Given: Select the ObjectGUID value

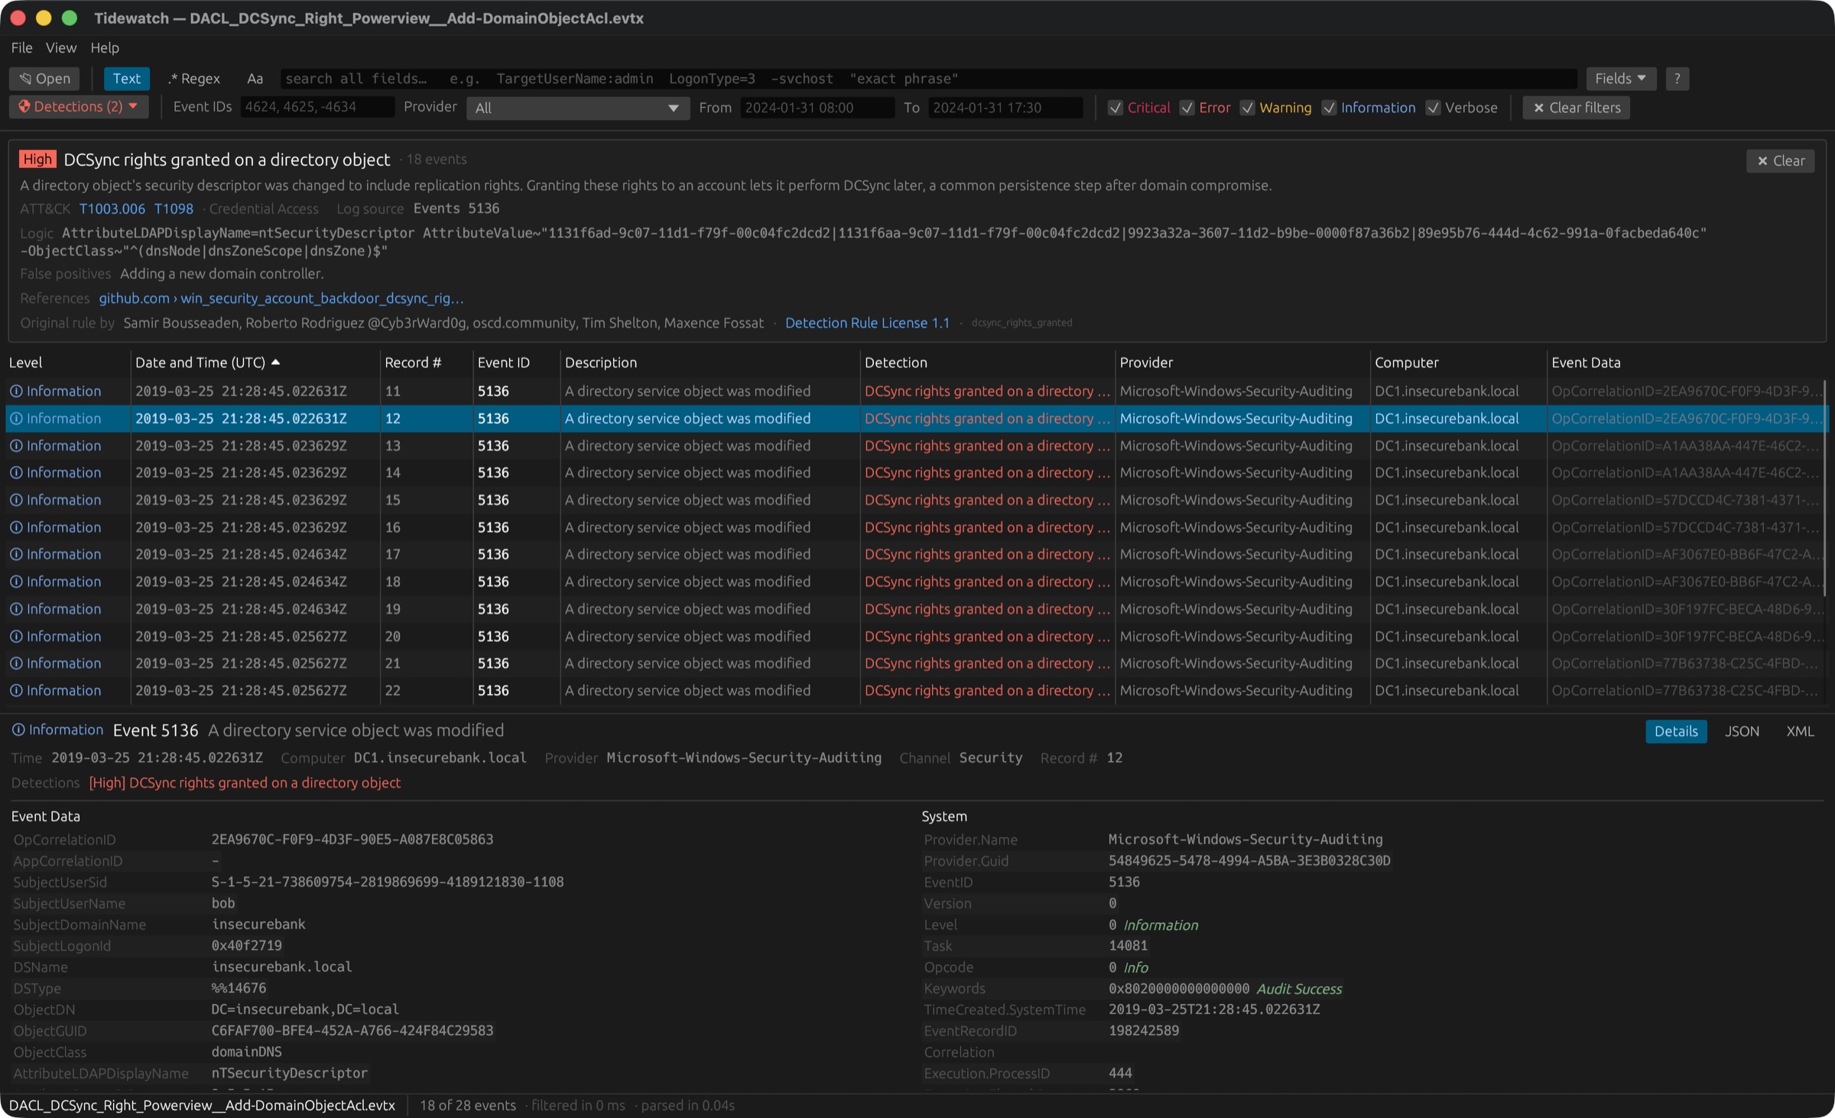Looking at the screenshot, I should pyautogui.click(x=352, y=1031).
